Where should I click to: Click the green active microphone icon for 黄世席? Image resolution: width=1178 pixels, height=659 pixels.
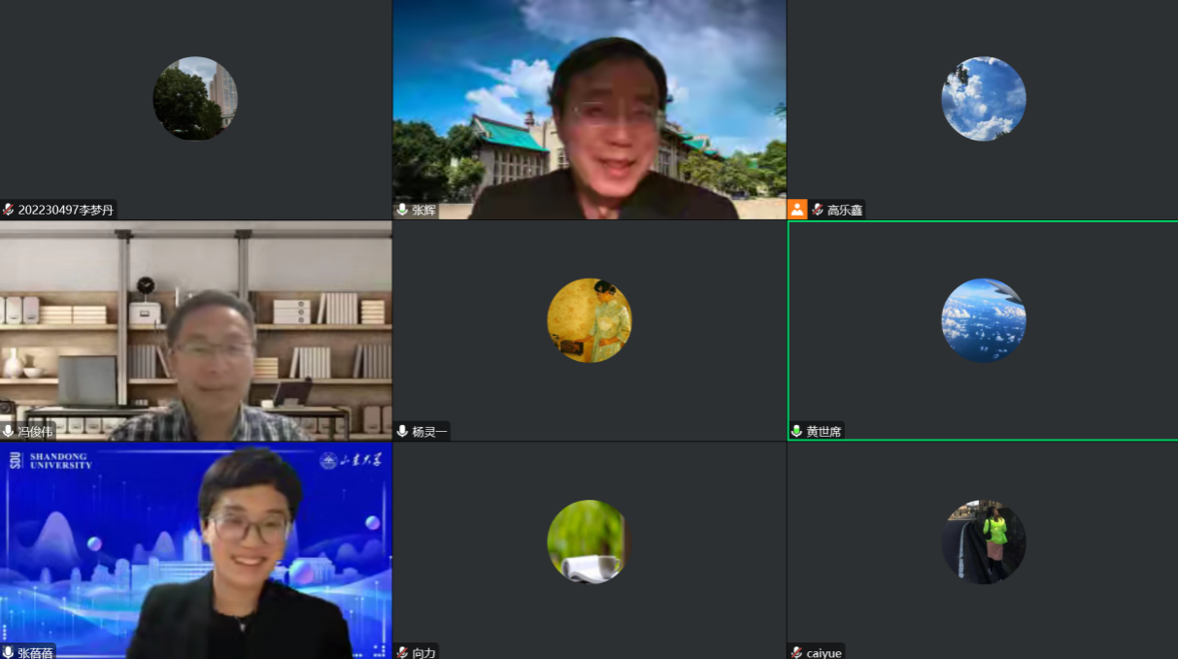click(x=796, y=431)
